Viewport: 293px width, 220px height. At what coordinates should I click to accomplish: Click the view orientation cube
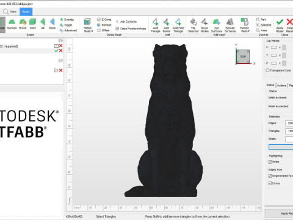[243, 56]
